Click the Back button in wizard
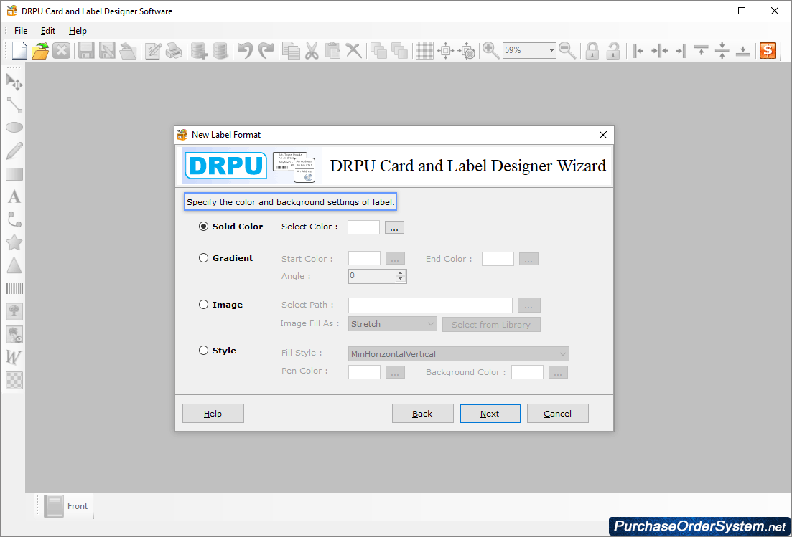This screenshot has width=792, height=537. [x=422, y=414]
